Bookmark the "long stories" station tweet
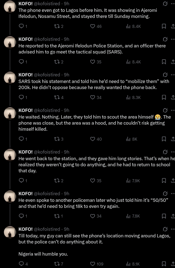This screenshot has height=268, width=175. 164,181
